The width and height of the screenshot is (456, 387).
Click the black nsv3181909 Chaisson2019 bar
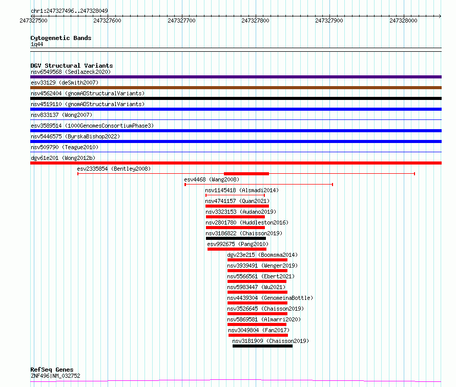[x=262, y=346]
